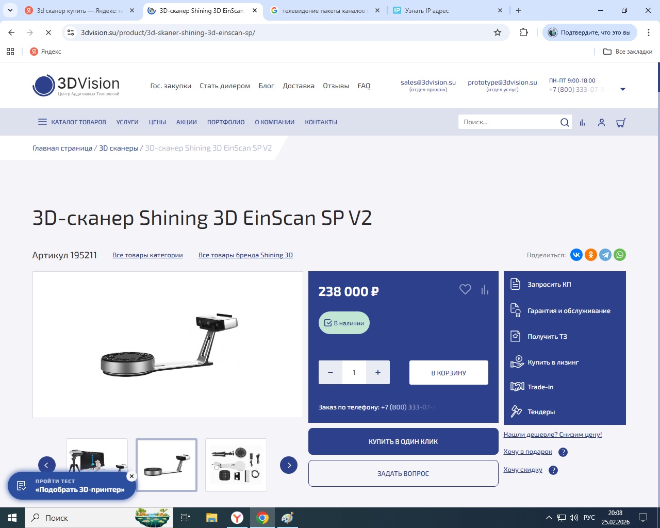Image resolution: width=660 pixels, height=528 pixels.
Task: Open Chrome three-dot menu
Action: click(649, 32)
